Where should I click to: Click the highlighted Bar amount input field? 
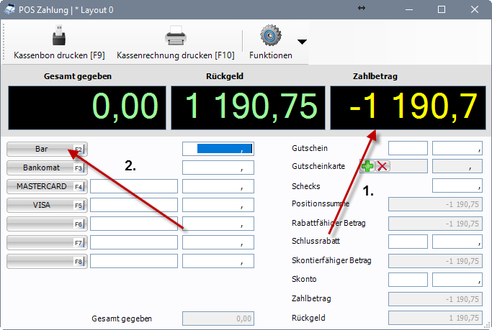(217, 149)
